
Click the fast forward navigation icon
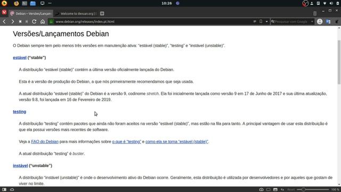tap(27, 21)
